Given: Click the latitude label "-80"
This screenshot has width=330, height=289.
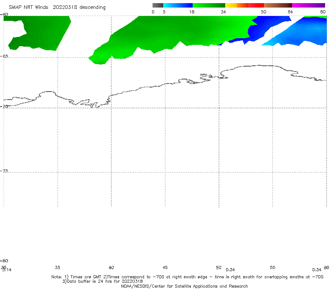Looking at the screenshot, I should (x=4, y=261).
